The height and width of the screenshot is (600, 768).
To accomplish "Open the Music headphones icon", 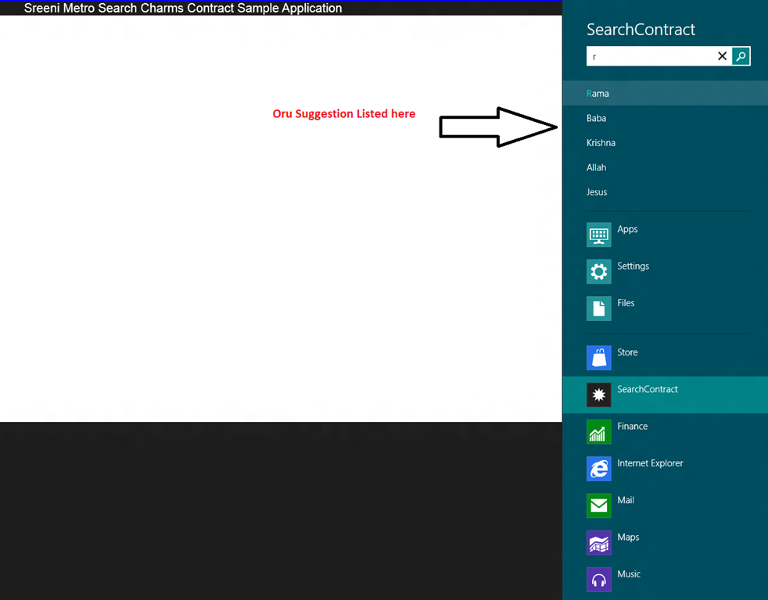I will click(598, 580).
